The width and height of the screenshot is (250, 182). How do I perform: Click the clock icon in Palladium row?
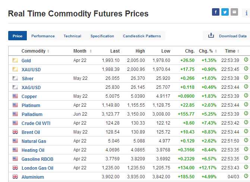pos(246,114)
